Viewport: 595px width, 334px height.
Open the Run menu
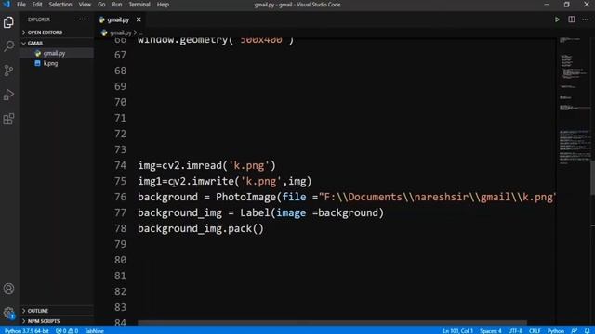click(117, 5)
